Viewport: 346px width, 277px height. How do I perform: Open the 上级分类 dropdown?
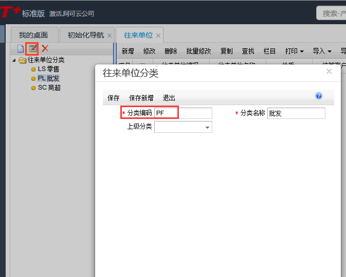(x=207, y=127)
